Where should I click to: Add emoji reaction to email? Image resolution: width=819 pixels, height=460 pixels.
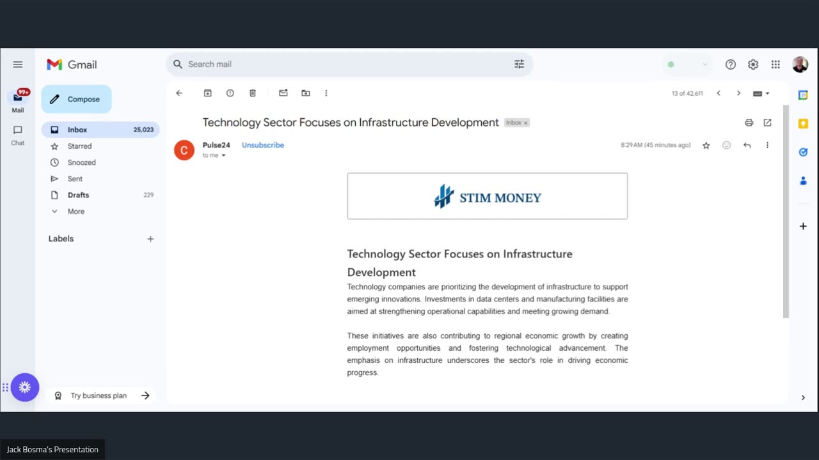tap(726, 146)
